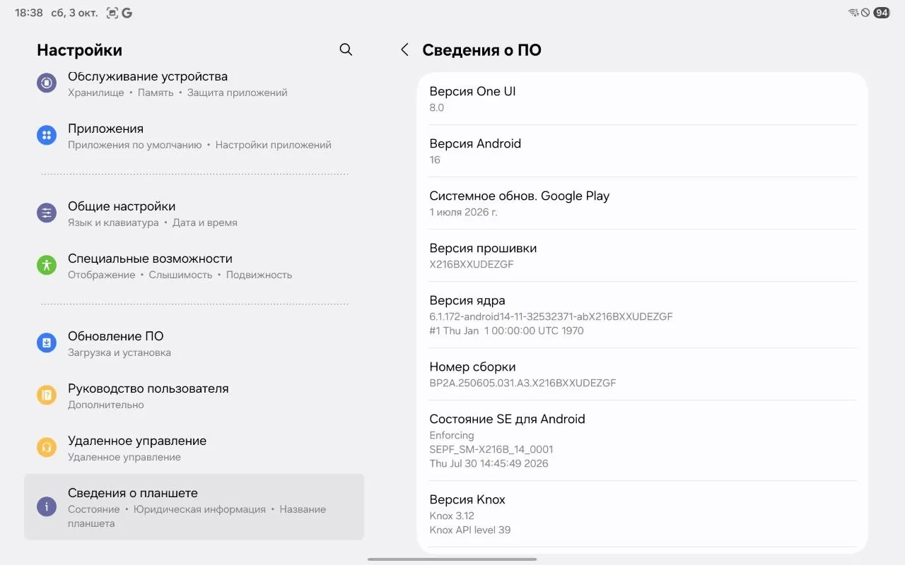Select Версия прошивки entry
Viewport: 905px width, 565px height.
[643, 256]
